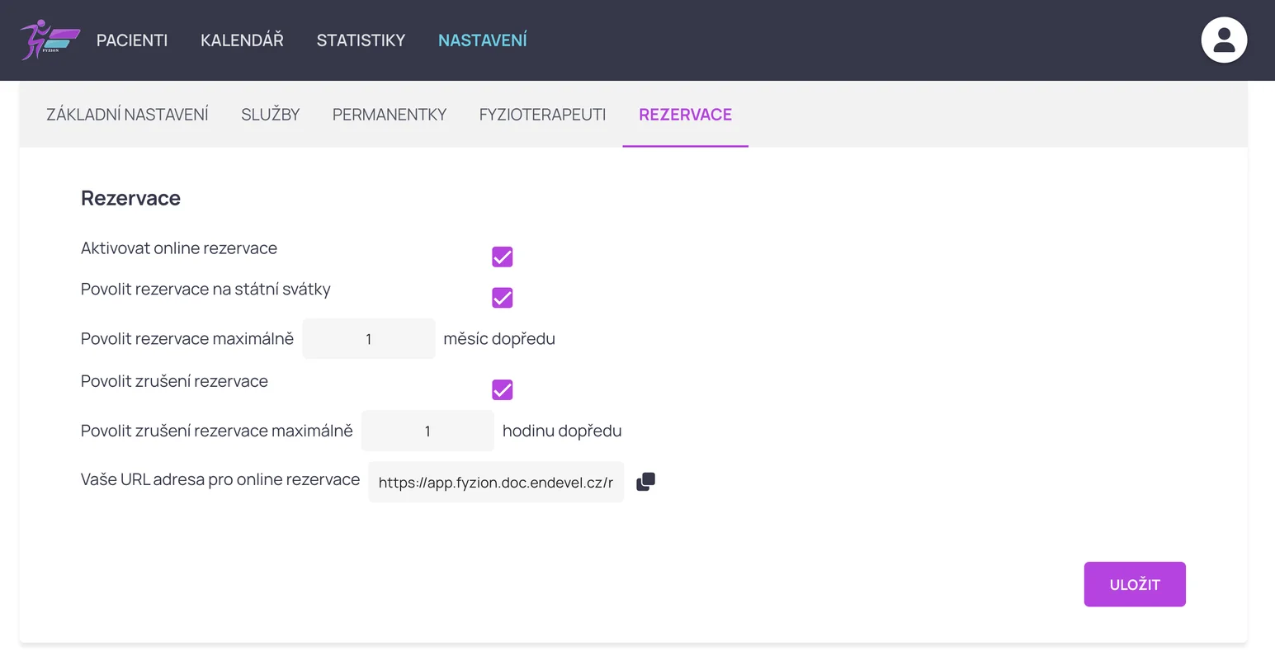Open Statistiky in the navigation bar

click(361, 40)
